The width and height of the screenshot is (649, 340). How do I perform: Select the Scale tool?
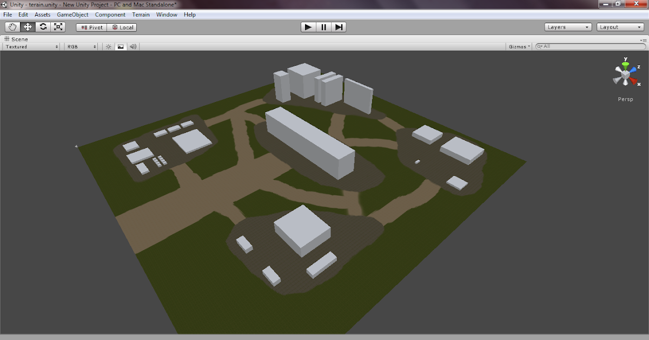coord(58,27)
